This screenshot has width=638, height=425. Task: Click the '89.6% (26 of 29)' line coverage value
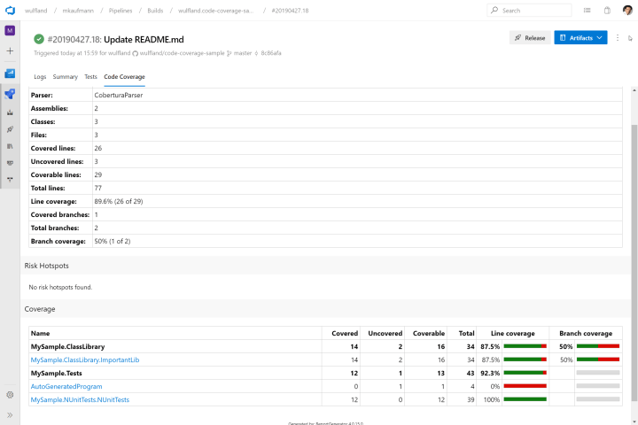(x=119, y=201)
